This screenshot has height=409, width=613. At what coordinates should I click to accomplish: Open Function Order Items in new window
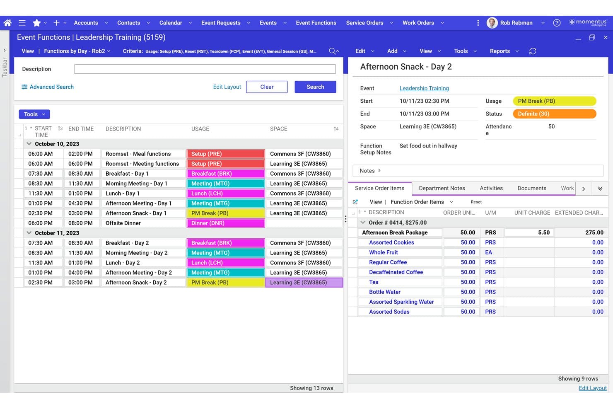coord(355,202)
